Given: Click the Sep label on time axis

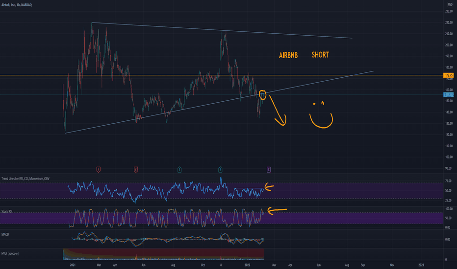Looking at the screenshot, I should point(363,265).
